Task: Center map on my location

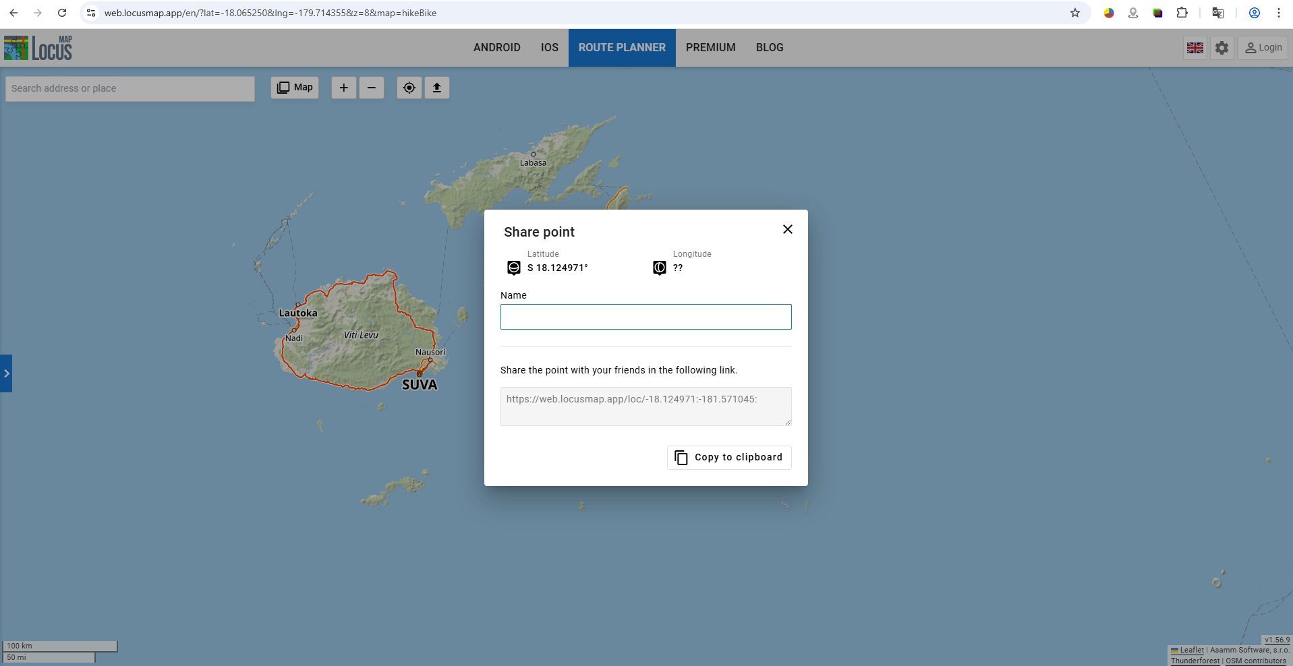Action: point(409,88)
